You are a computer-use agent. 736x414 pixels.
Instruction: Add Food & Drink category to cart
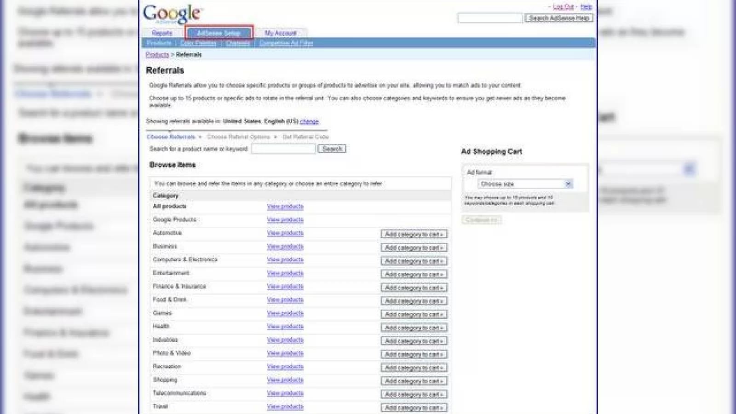(414, 301)
